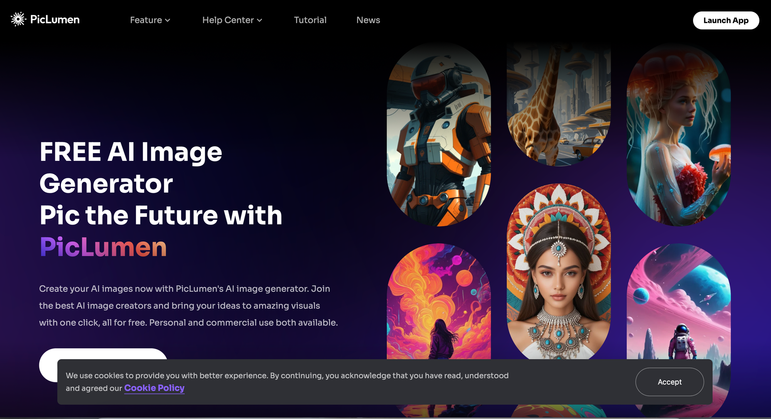This screenshot has width=771, height=419.
Task: Select the pink planet astronaut image
Action: pos(678,301)
